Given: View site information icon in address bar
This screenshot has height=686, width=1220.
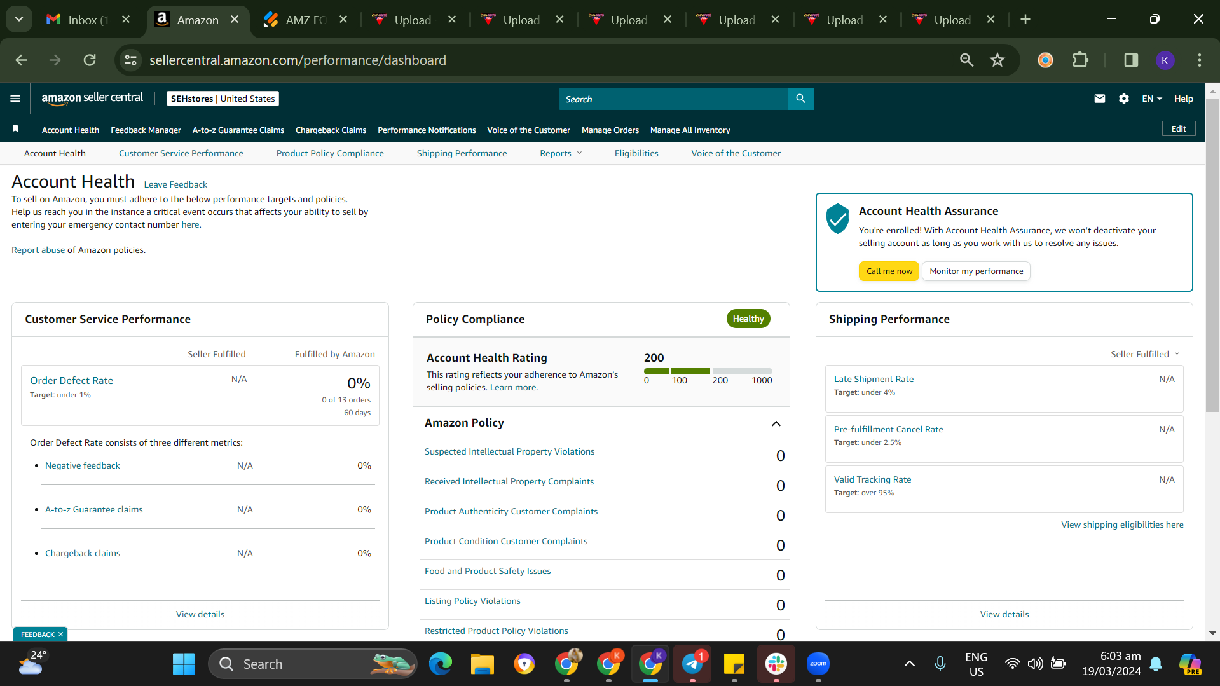Looking at the screenshot, I should click(130, 60).
